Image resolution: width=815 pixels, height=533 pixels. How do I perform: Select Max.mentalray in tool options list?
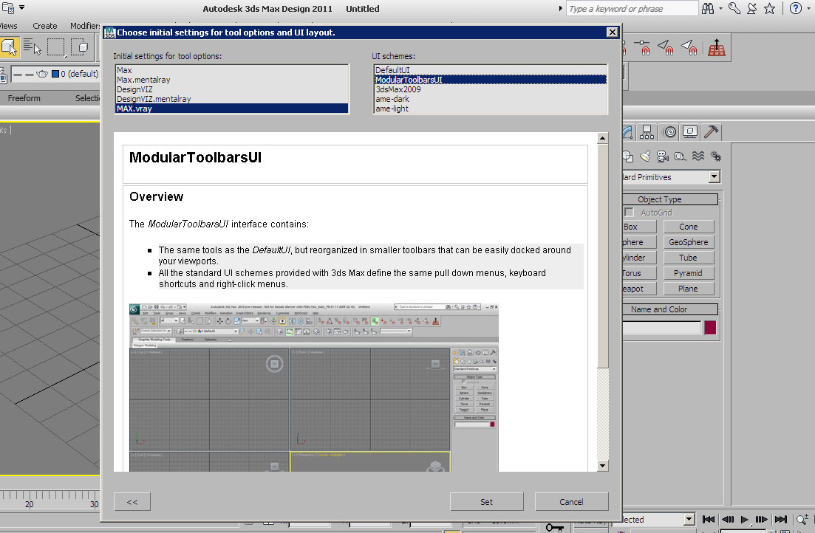pos(232,80)
